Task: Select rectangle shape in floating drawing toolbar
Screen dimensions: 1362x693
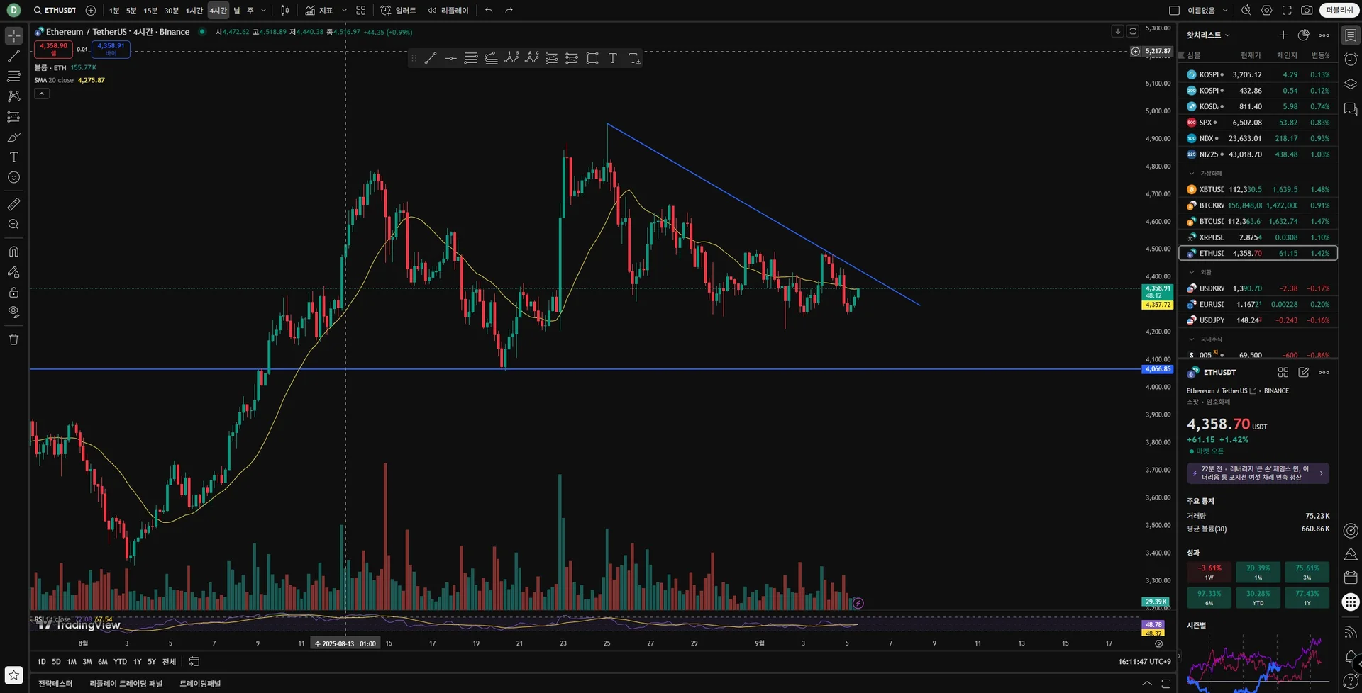Action: pos(592,58)
